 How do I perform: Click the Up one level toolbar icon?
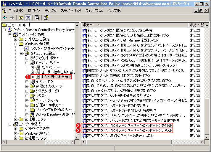(21, 18)
